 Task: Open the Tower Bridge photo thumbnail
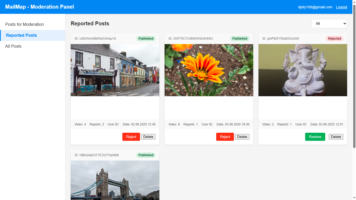coord(115,180)
